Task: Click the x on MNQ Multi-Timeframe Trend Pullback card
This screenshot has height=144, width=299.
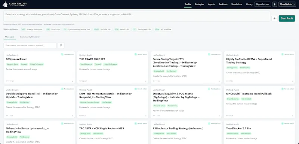Action: (x=293, y=116)
